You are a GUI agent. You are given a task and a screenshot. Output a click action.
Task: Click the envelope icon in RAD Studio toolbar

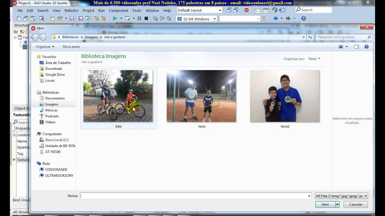(258, 11)
